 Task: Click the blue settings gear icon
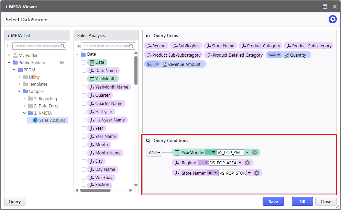(x=332, y=20)
